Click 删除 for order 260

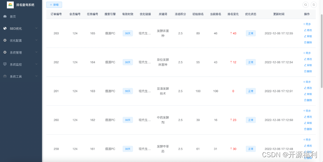coord(308,129)
